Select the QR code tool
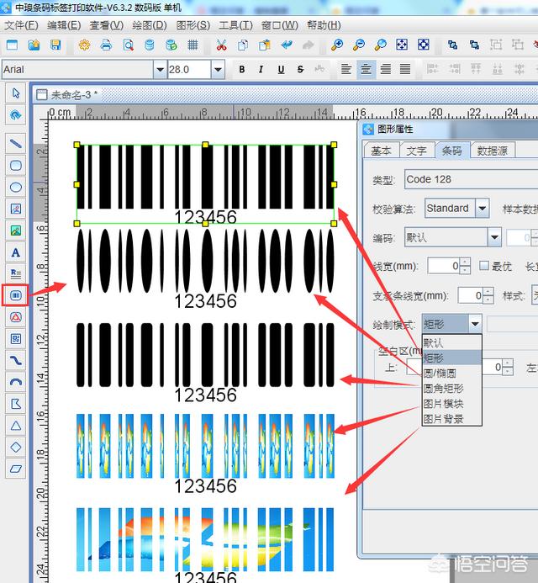 (x=16, y=339)
